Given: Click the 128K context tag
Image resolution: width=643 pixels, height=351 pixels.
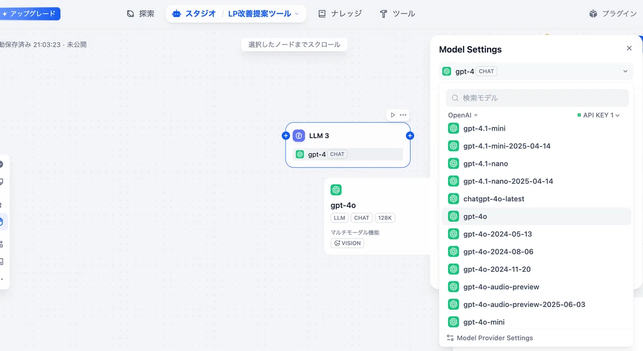Looking at the screenshot, I should coord(385,218).
